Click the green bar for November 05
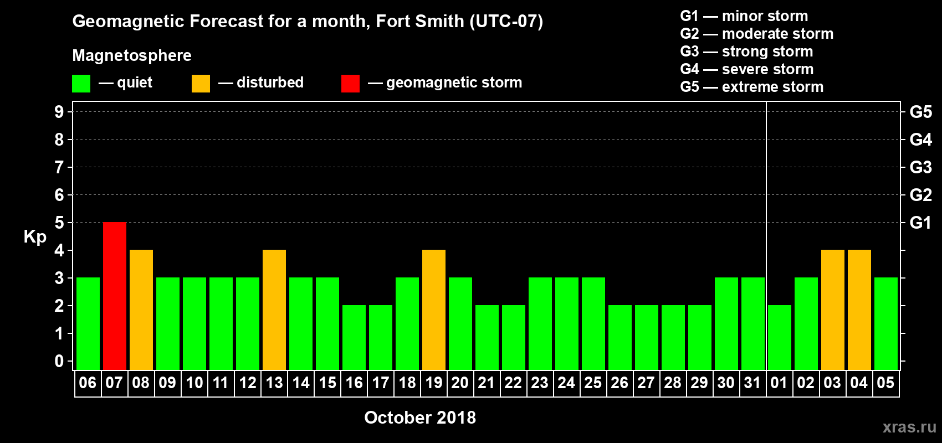The image size is (942, 443). [x=886, y=323]
